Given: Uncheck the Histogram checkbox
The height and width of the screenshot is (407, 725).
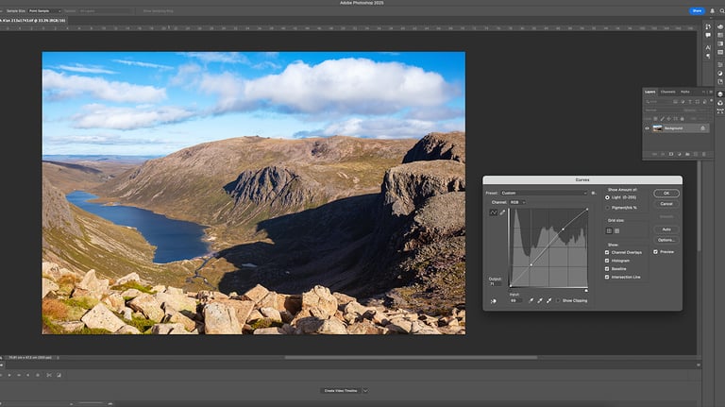Looking at the screenshot, I should click(x=608, y=261).
